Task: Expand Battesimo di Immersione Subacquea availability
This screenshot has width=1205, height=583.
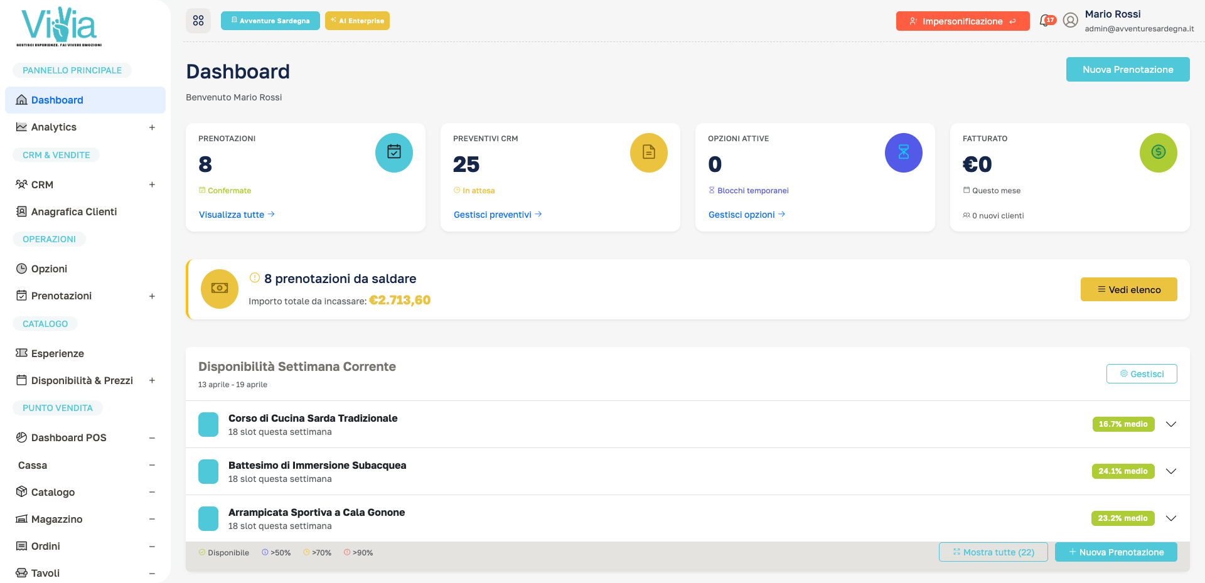Action: pyautogui.click(x=1171, y=471)
